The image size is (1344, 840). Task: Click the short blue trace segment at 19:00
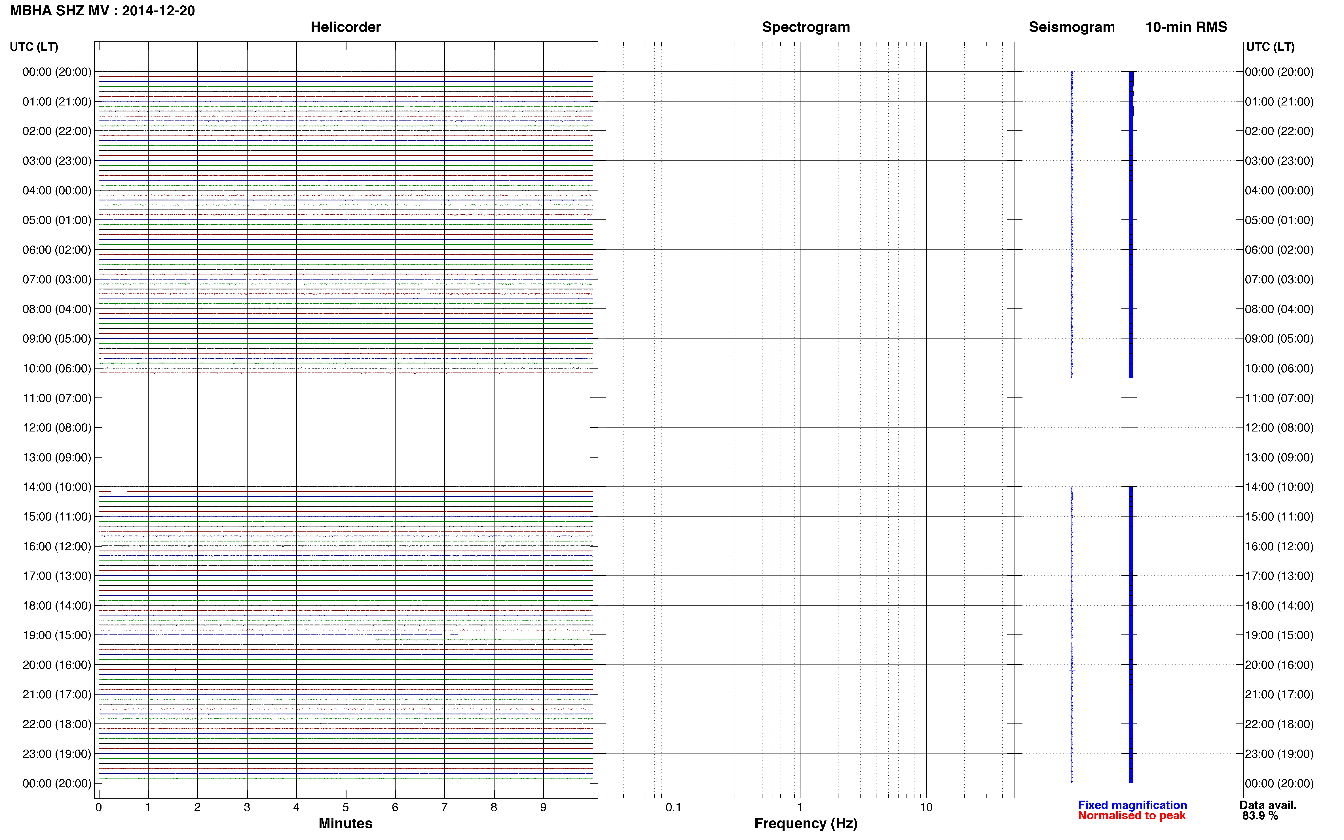click(x=454, y=634)
